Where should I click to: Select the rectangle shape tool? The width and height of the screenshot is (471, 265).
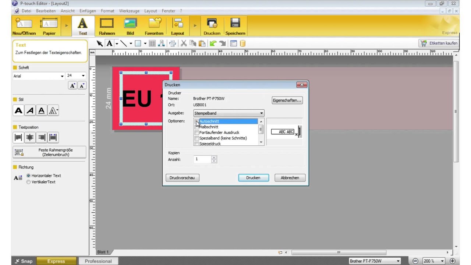point(138,43)
